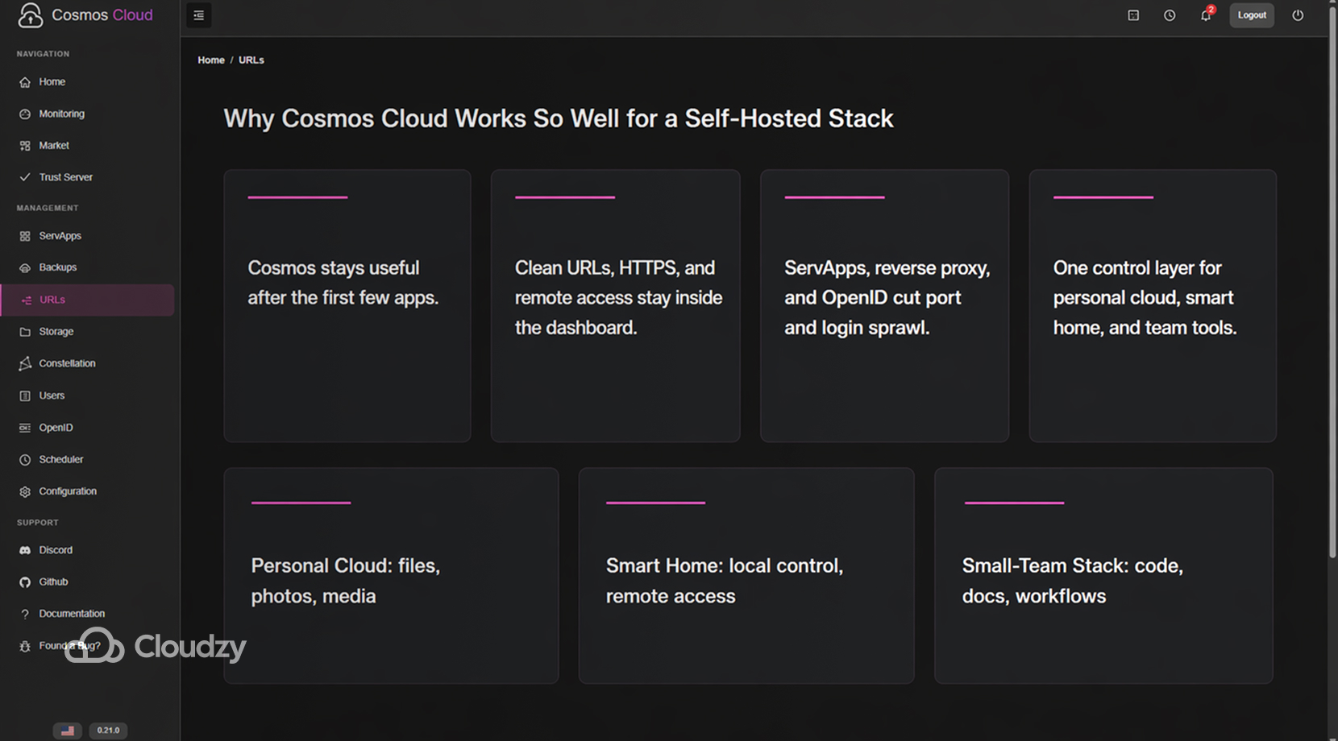The height and width of the screenshot is (741, 1338).
Task: Select Home in the breadcrumb trail
Action: pyautogui.click(x=211, y=60)
